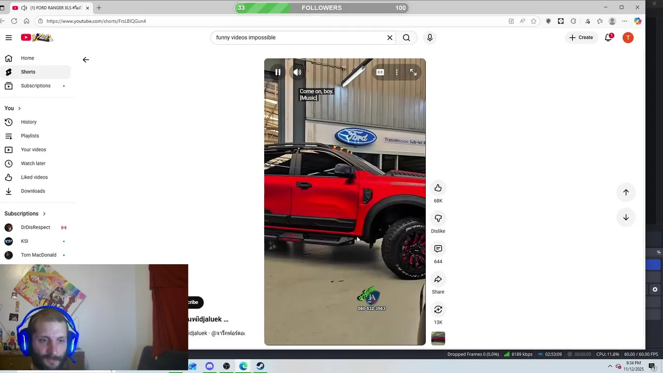The image size is (663, 373).
Task: Open Subscriptions in the sidebar
Action: point(35,85)
